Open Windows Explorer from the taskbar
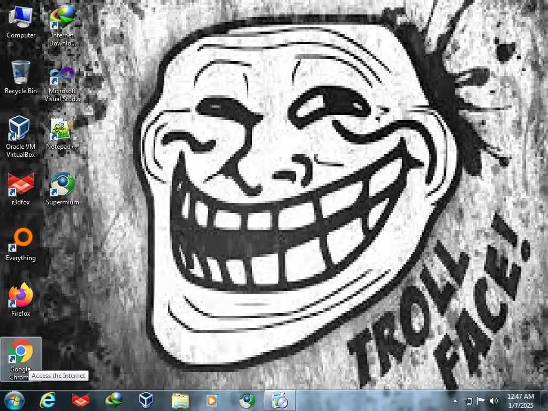 [180, 400]
